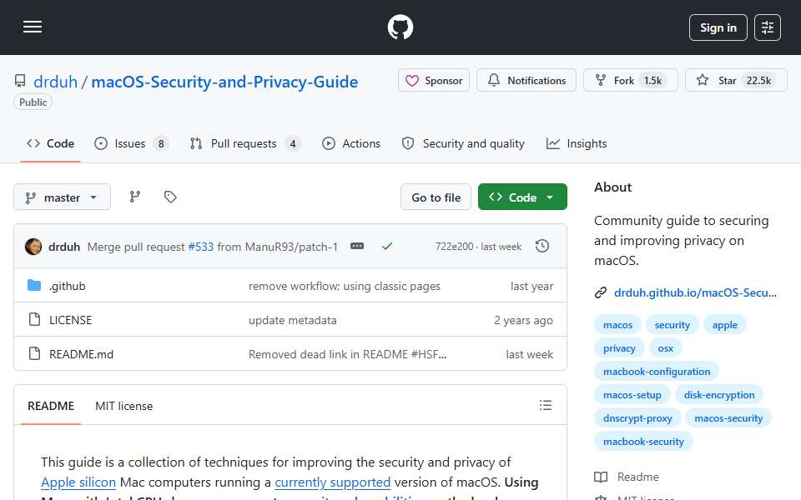
Task: Click drduh avatar in commit row
Action: coord(33,247)
